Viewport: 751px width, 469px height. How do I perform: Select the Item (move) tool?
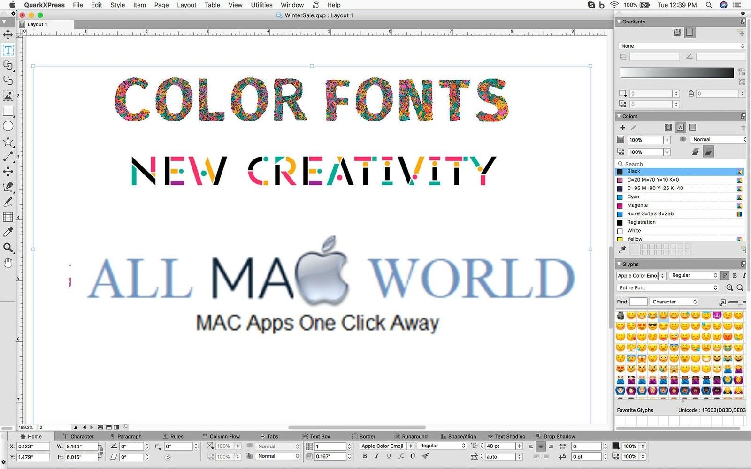tap(8, 35)
